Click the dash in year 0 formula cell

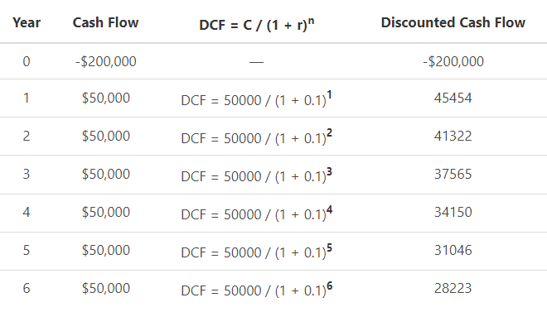click(x=256, y=62)
